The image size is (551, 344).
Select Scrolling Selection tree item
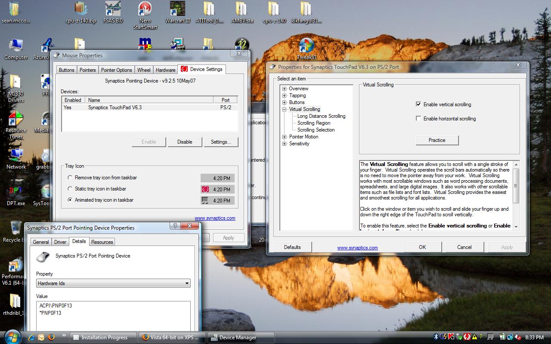316,130
